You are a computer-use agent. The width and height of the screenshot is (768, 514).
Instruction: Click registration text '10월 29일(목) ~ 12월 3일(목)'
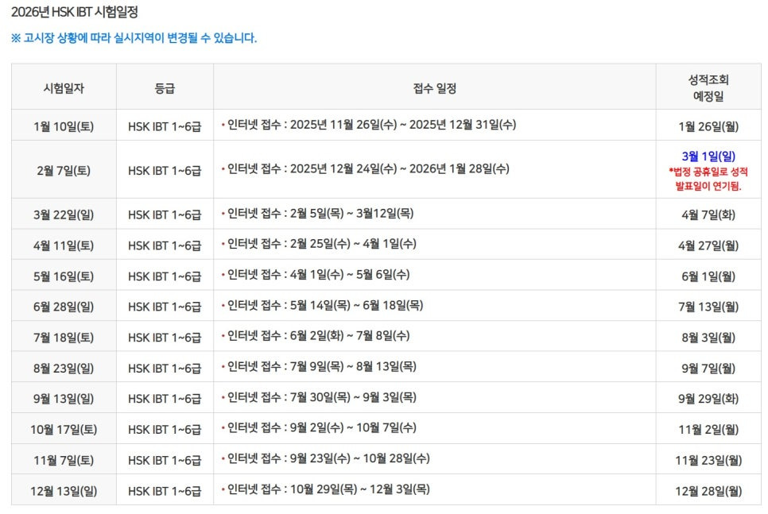[360, 489]
